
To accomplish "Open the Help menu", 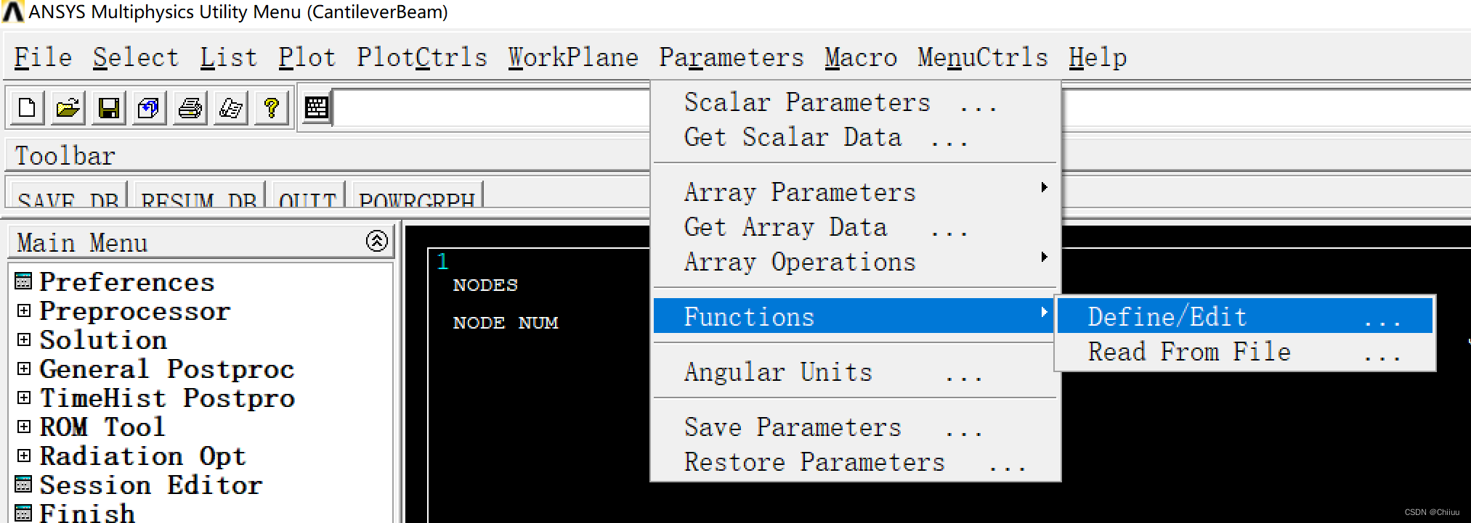I will tap(1098, 57).
